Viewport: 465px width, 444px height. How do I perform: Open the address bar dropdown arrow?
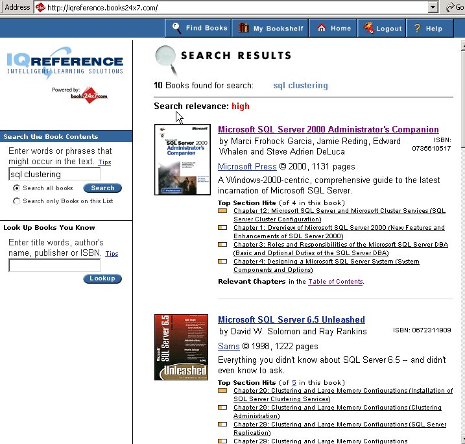tap(433, 7)
